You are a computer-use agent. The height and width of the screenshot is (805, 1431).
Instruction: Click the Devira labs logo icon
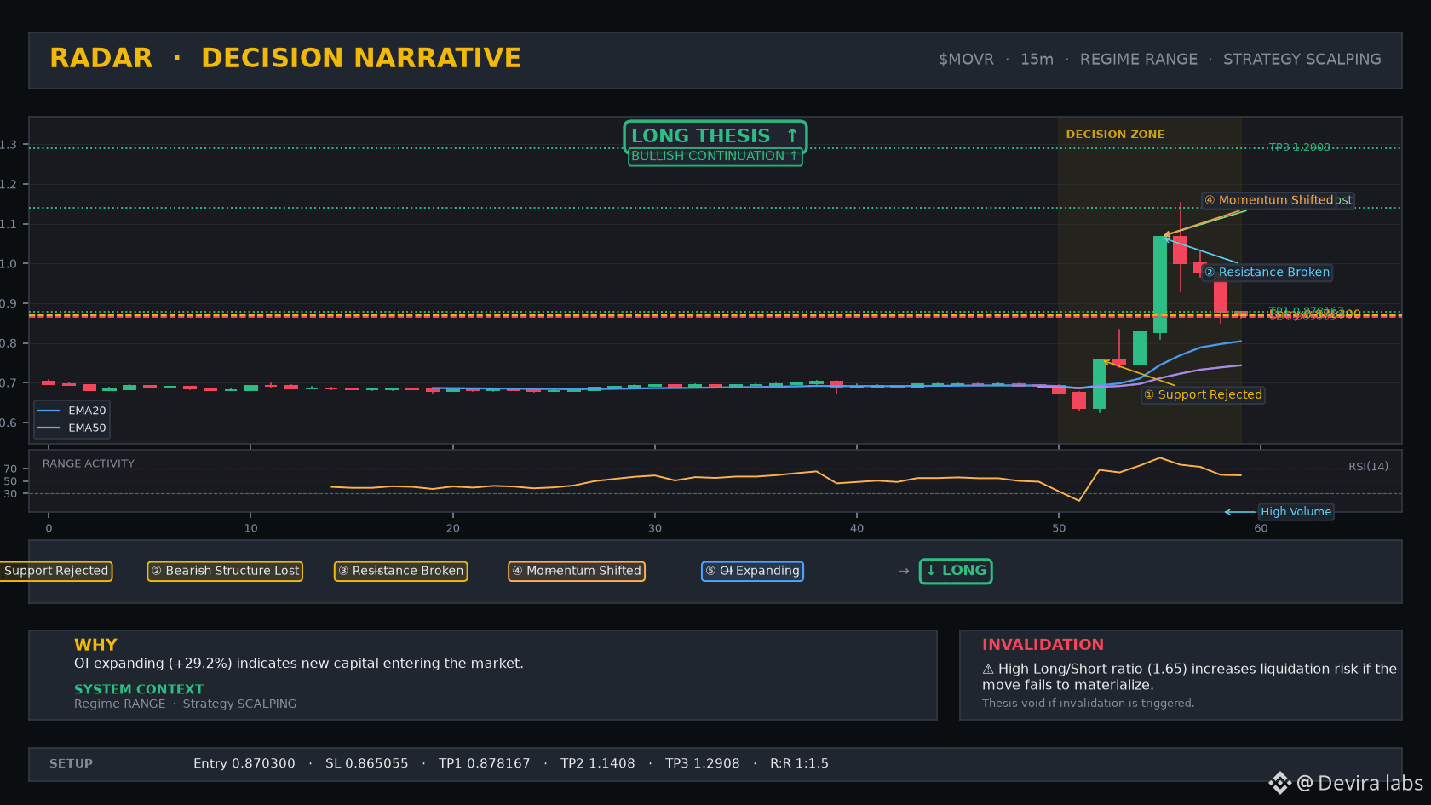(1279, 783)
